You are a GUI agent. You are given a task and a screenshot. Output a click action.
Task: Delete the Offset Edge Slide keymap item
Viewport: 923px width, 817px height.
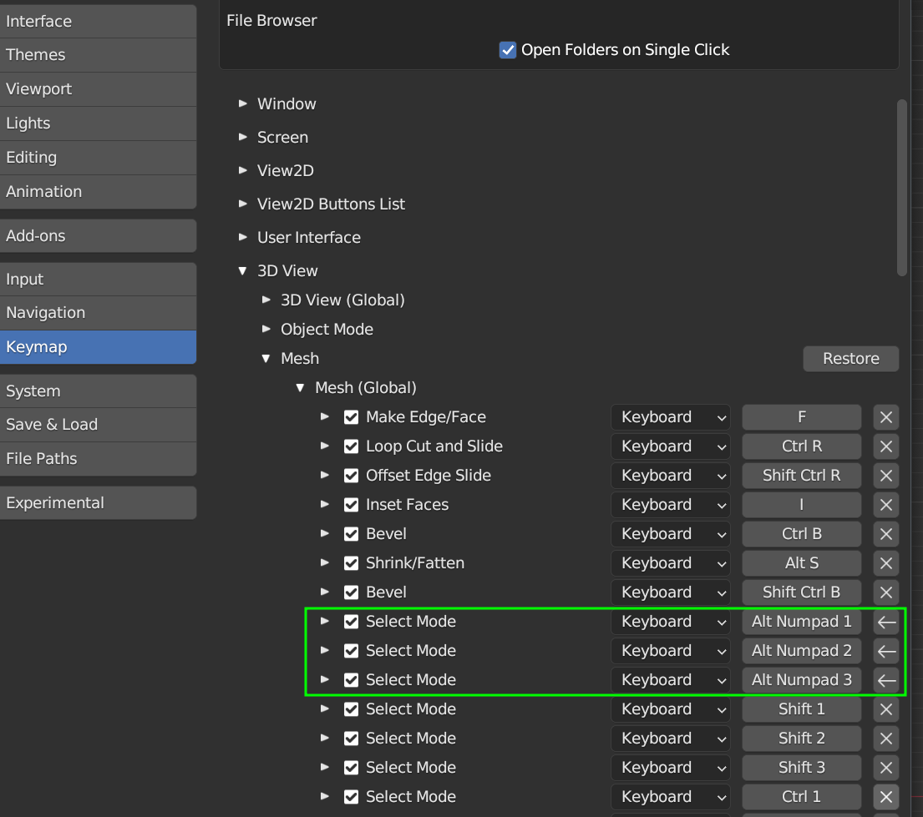tap(886, 476)
